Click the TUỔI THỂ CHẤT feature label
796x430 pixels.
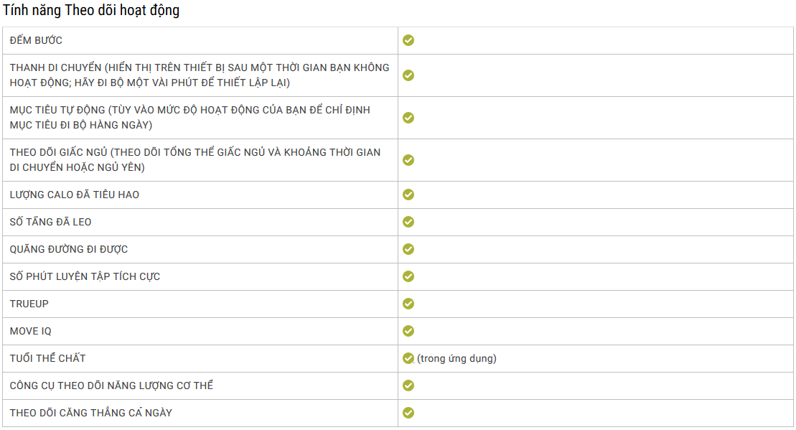[47, 358]
